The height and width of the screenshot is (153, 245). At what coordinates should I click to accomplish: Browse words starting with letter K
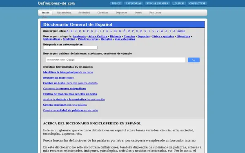(107, 31)
